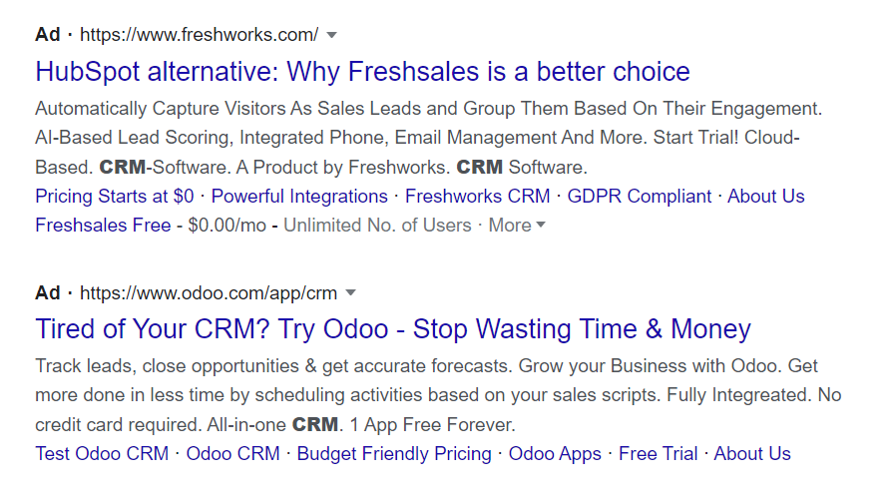Click the freshworks.com URL text

click(199, 35)
